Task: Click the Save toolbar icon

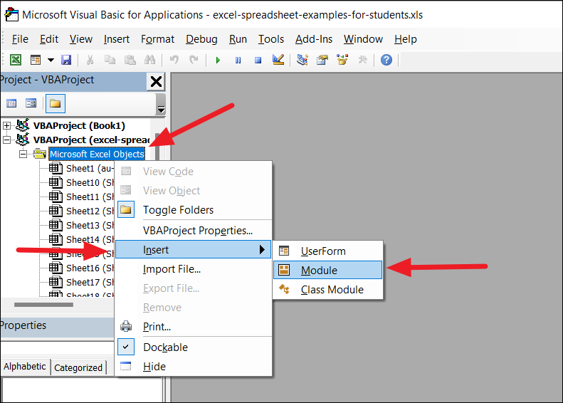Action: coord(66,60)
